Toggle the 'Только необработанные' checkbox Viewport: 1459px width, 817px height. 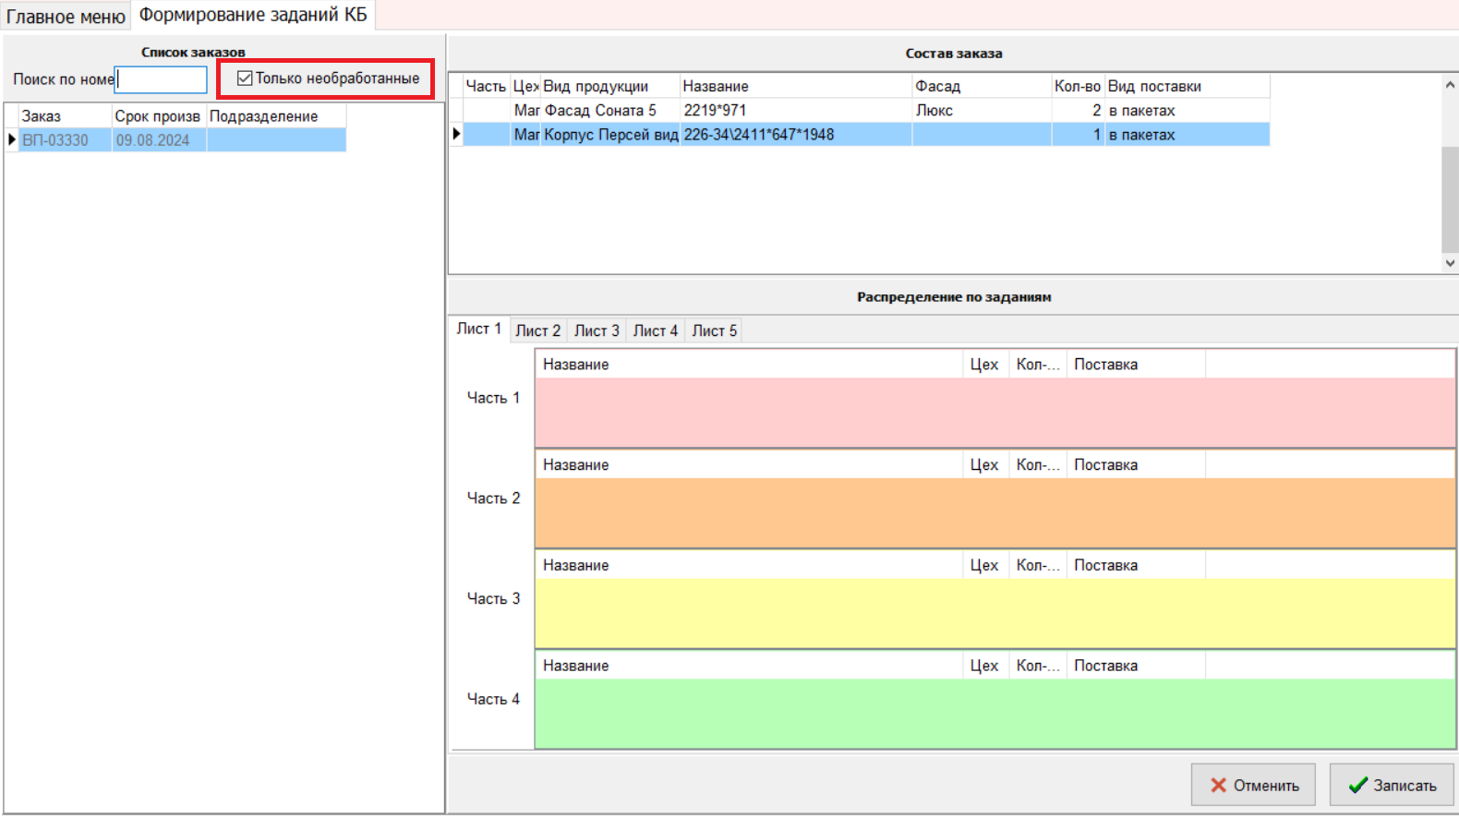[245, 78]
